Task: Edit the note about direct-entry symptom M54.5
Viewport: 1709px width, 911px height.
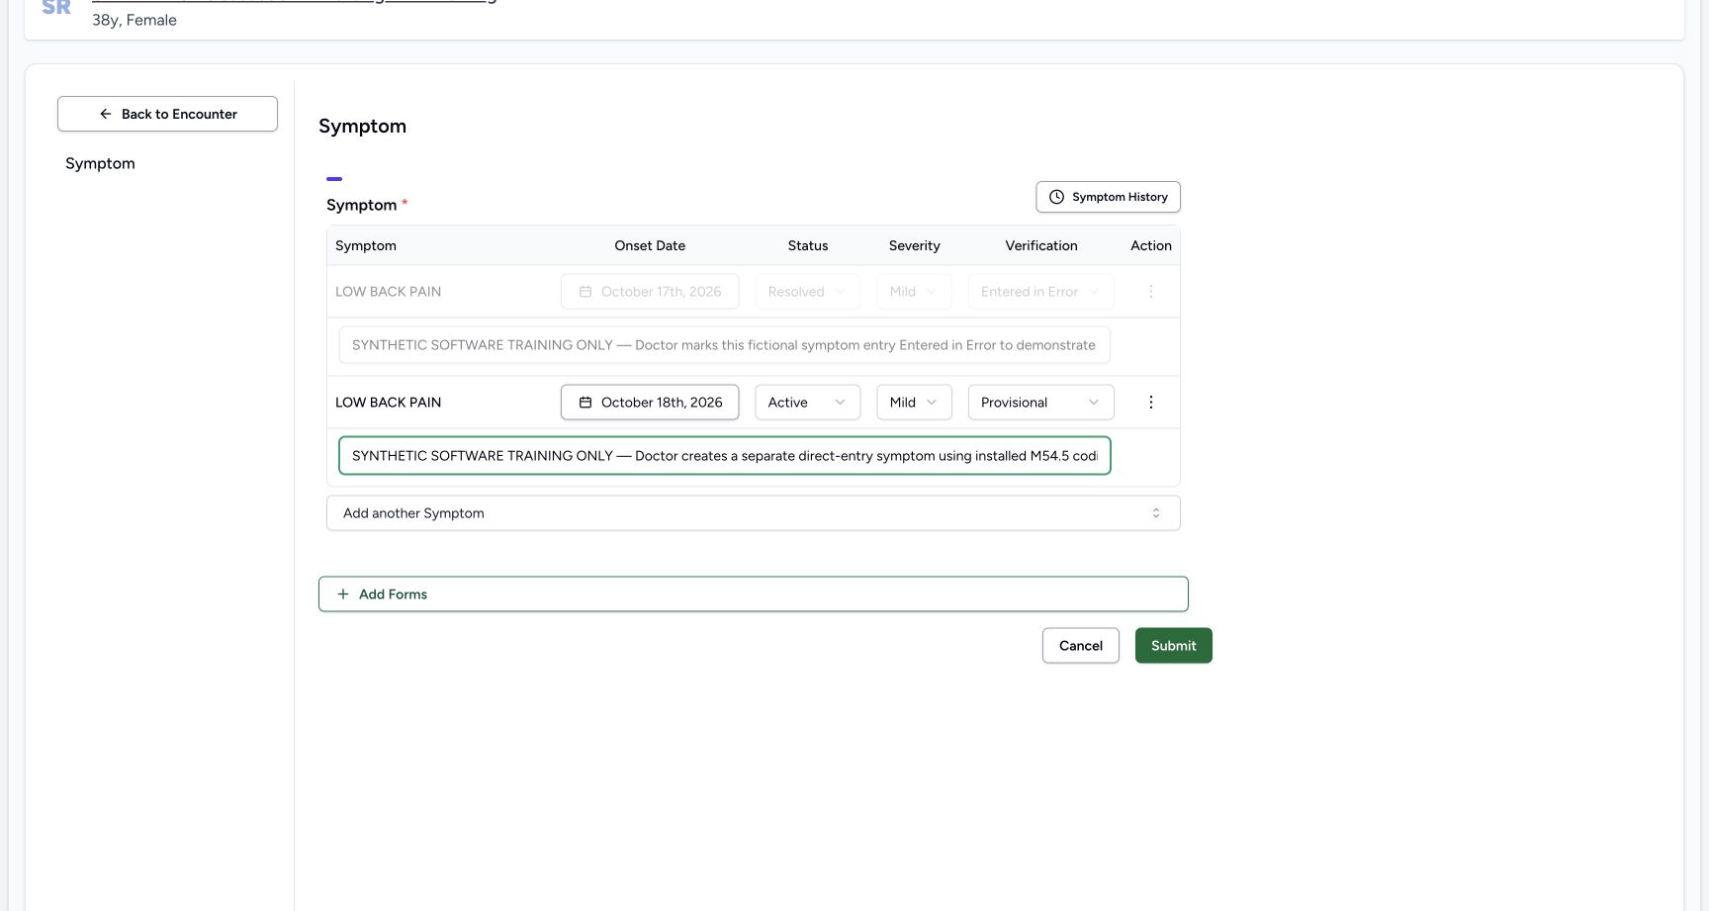Action: 725,456
